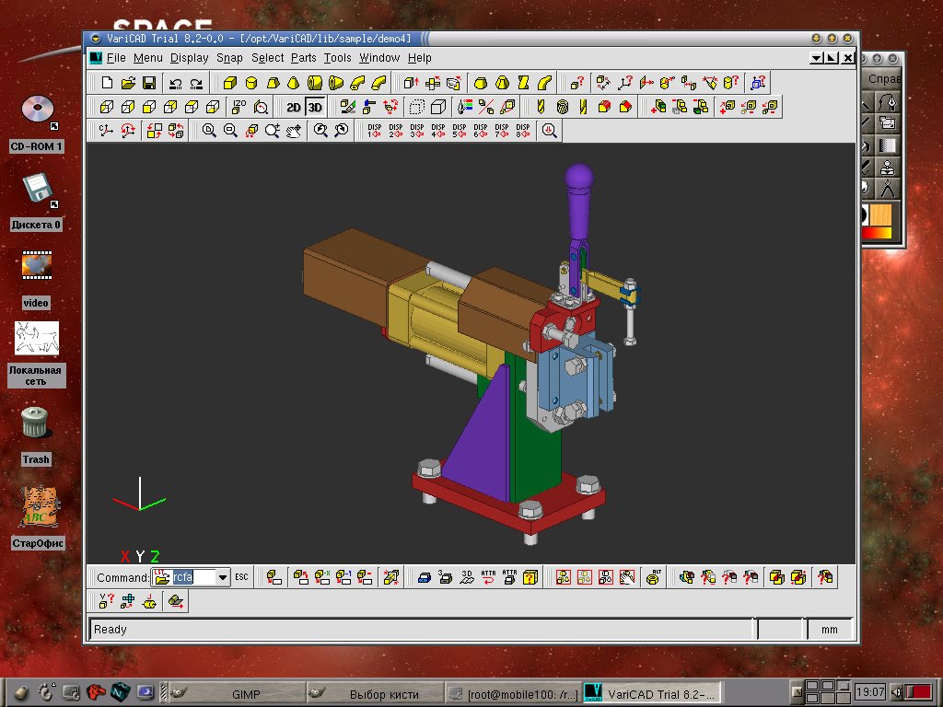Save using the floppy disk icon

pyautogui.click(x=148, y=83)
